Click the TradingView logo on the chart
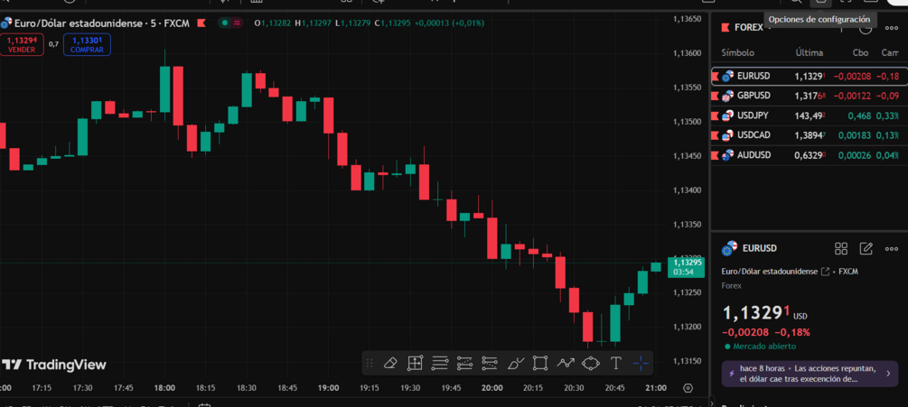908x407 pixels. coord(54,365)
